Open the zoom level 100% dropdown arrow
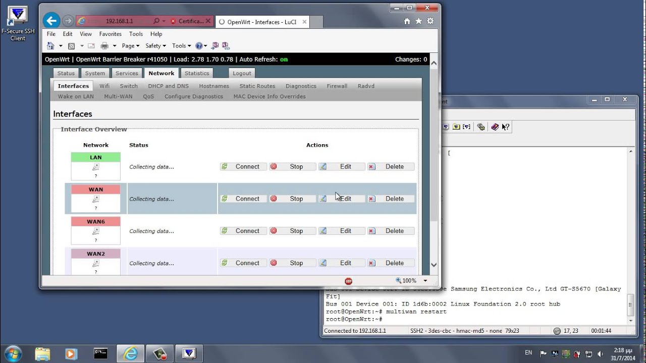Screen dimensions: 646x363 tap(425, 281)
